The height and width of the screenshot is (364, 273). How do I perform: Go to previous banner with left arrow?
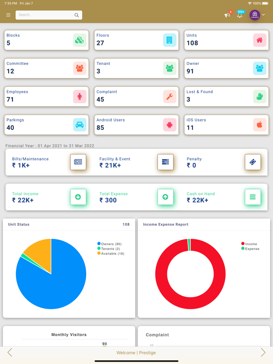tap(10, 353)
